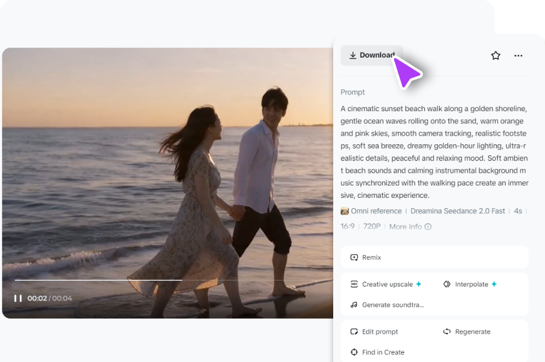
Task: Click the Regenerate arrows icon
Action: 447,332
